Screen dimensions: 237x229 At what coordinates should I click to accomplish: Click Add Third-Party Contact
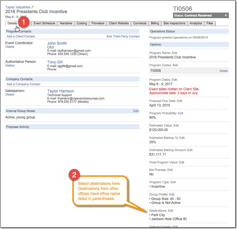click(123, 36)
